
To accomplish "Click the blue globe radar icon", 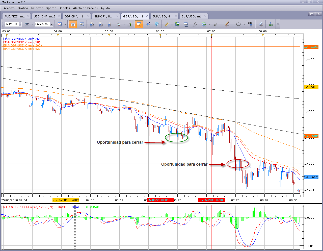I will tap(157, 24).
